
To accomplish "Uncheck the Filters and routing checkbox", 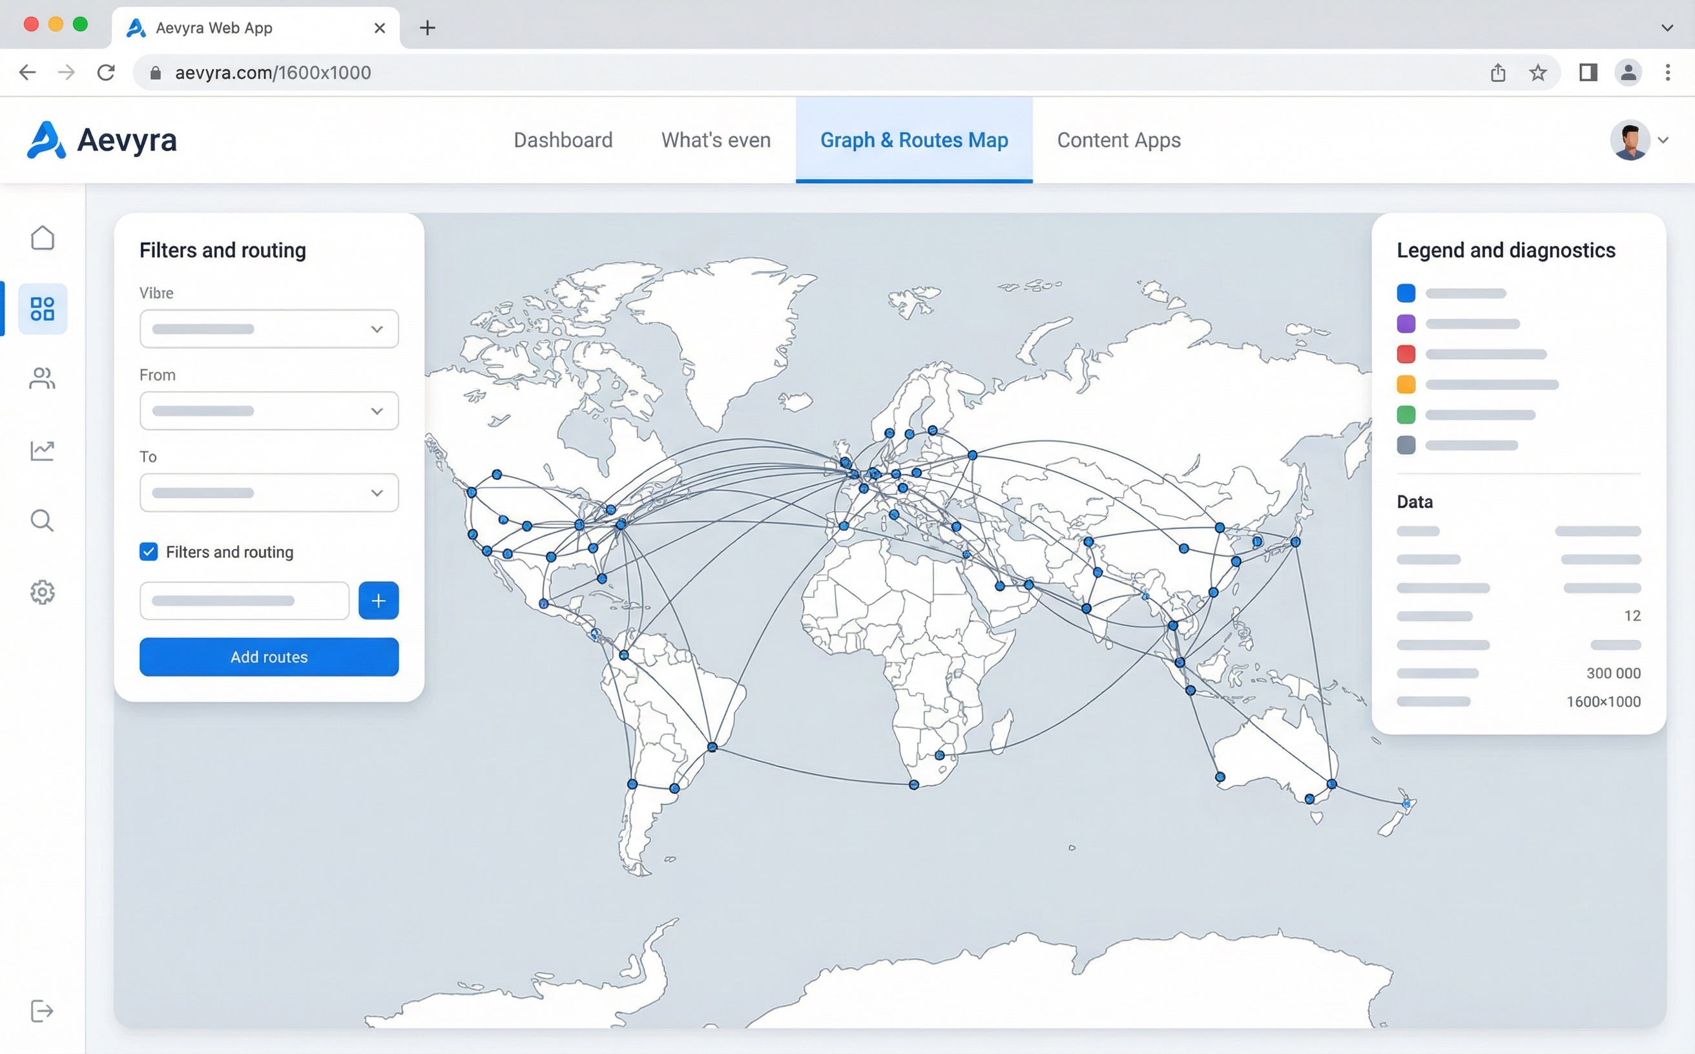I will point(148,552).
